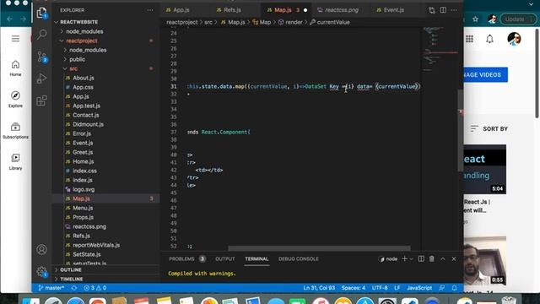Click the master branch in status bar
Screen dimensions: 540x304
51,288
